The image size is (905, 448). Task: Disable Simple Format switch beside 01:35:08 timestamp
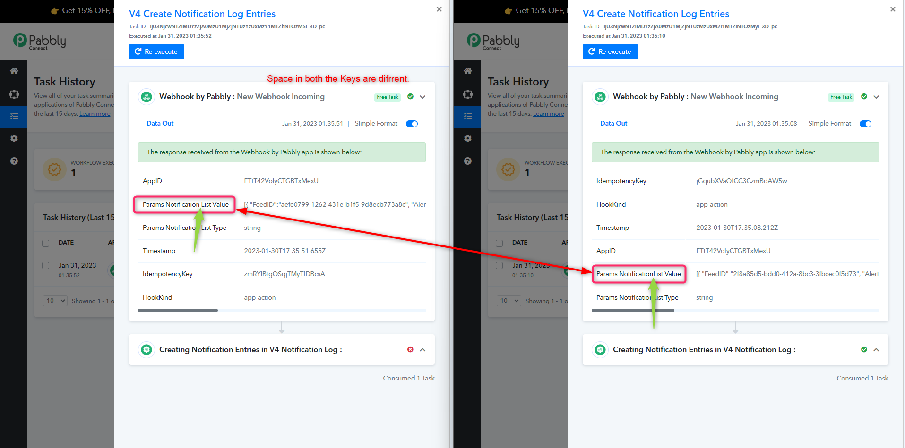tap(865, 124)
